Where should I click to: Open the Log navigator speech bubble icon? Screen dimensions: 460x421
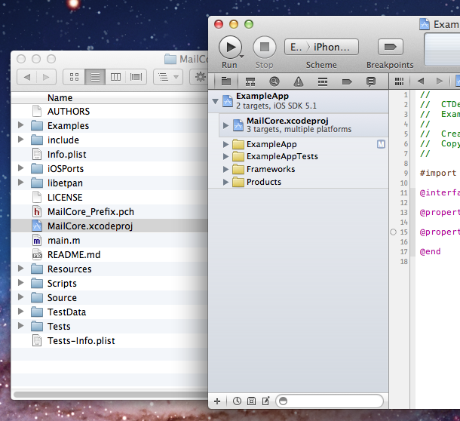(x=371, y=81)
